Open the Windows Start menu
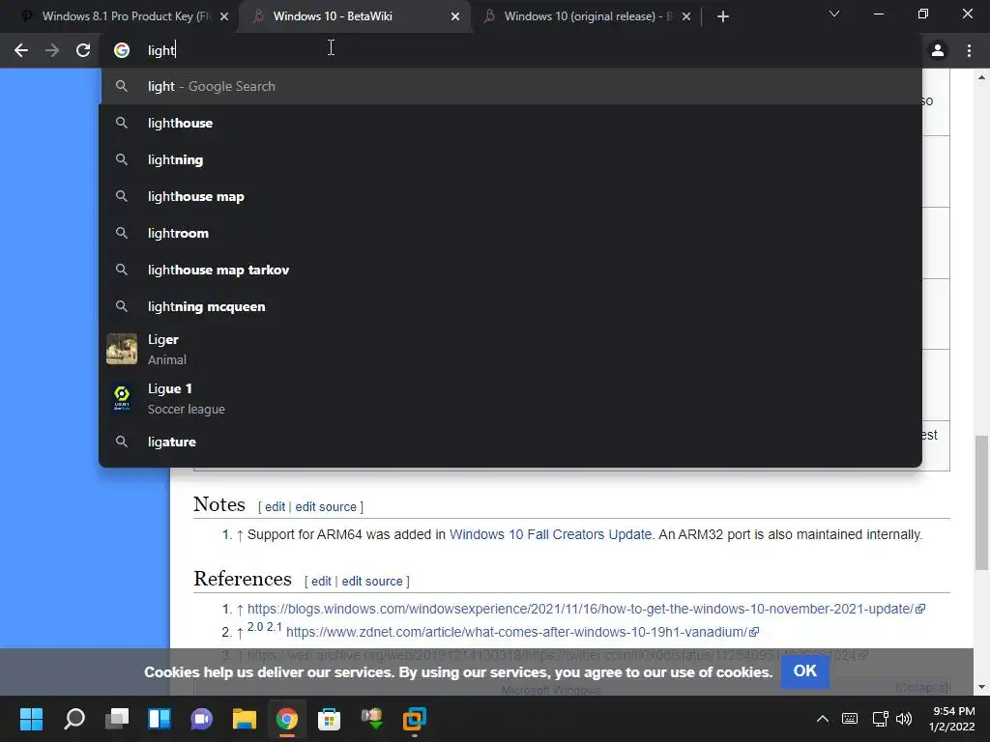990x742 pixels. tap(31, 719)
